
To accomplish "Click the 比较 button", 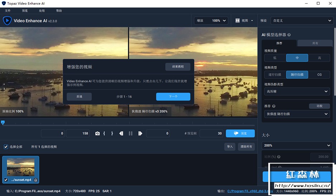I will click(320, 106).
